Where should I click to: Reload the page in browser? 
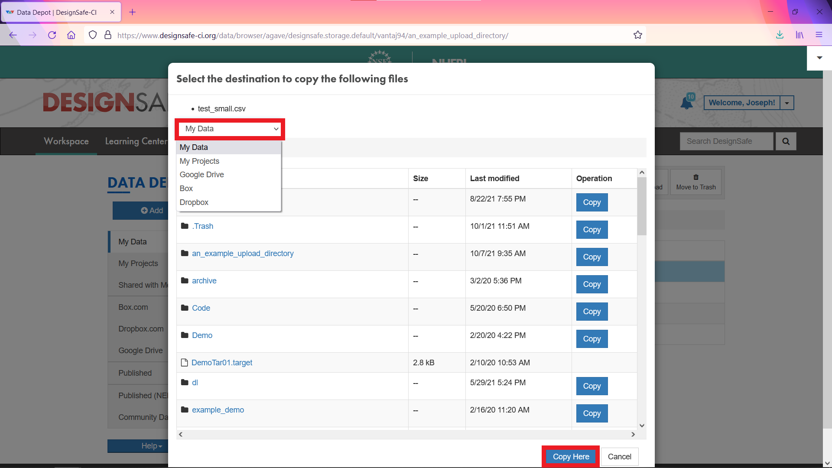pos(52,35)
